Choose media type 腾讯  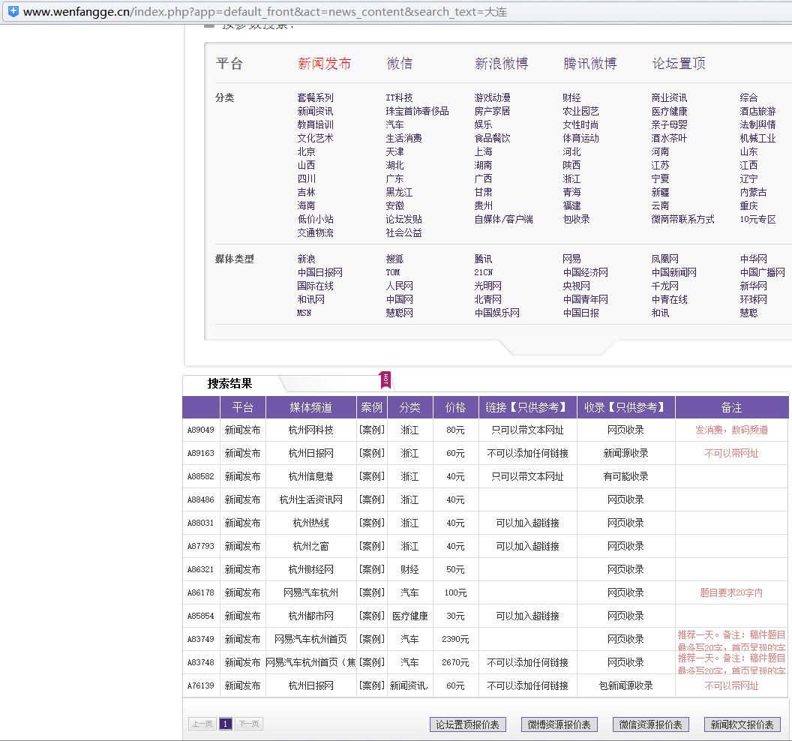tap(483, 259)
